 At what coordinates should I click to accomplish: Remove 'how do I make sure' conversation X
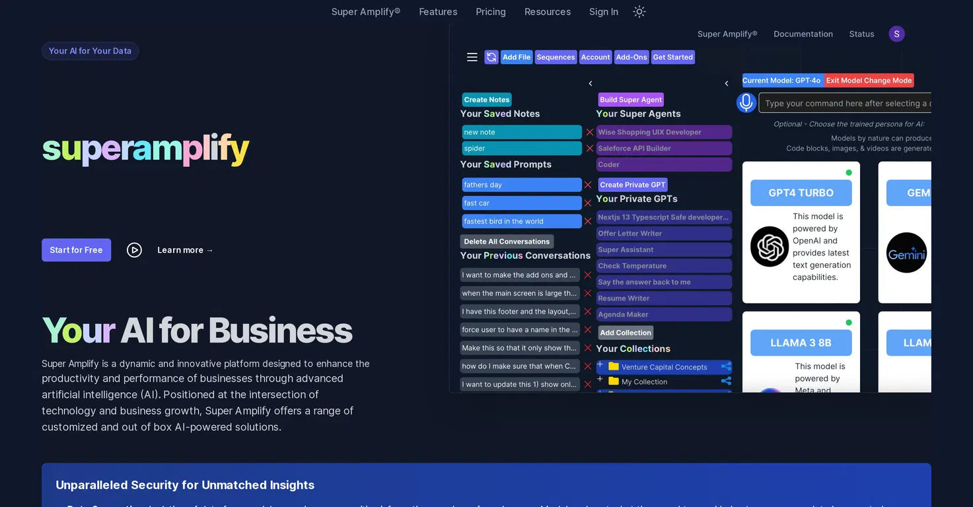588,366
